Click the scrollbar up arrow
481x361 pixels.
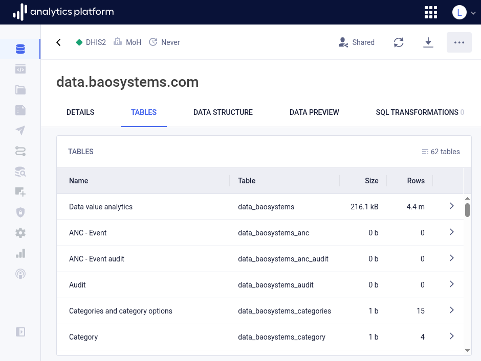(467, 199)
